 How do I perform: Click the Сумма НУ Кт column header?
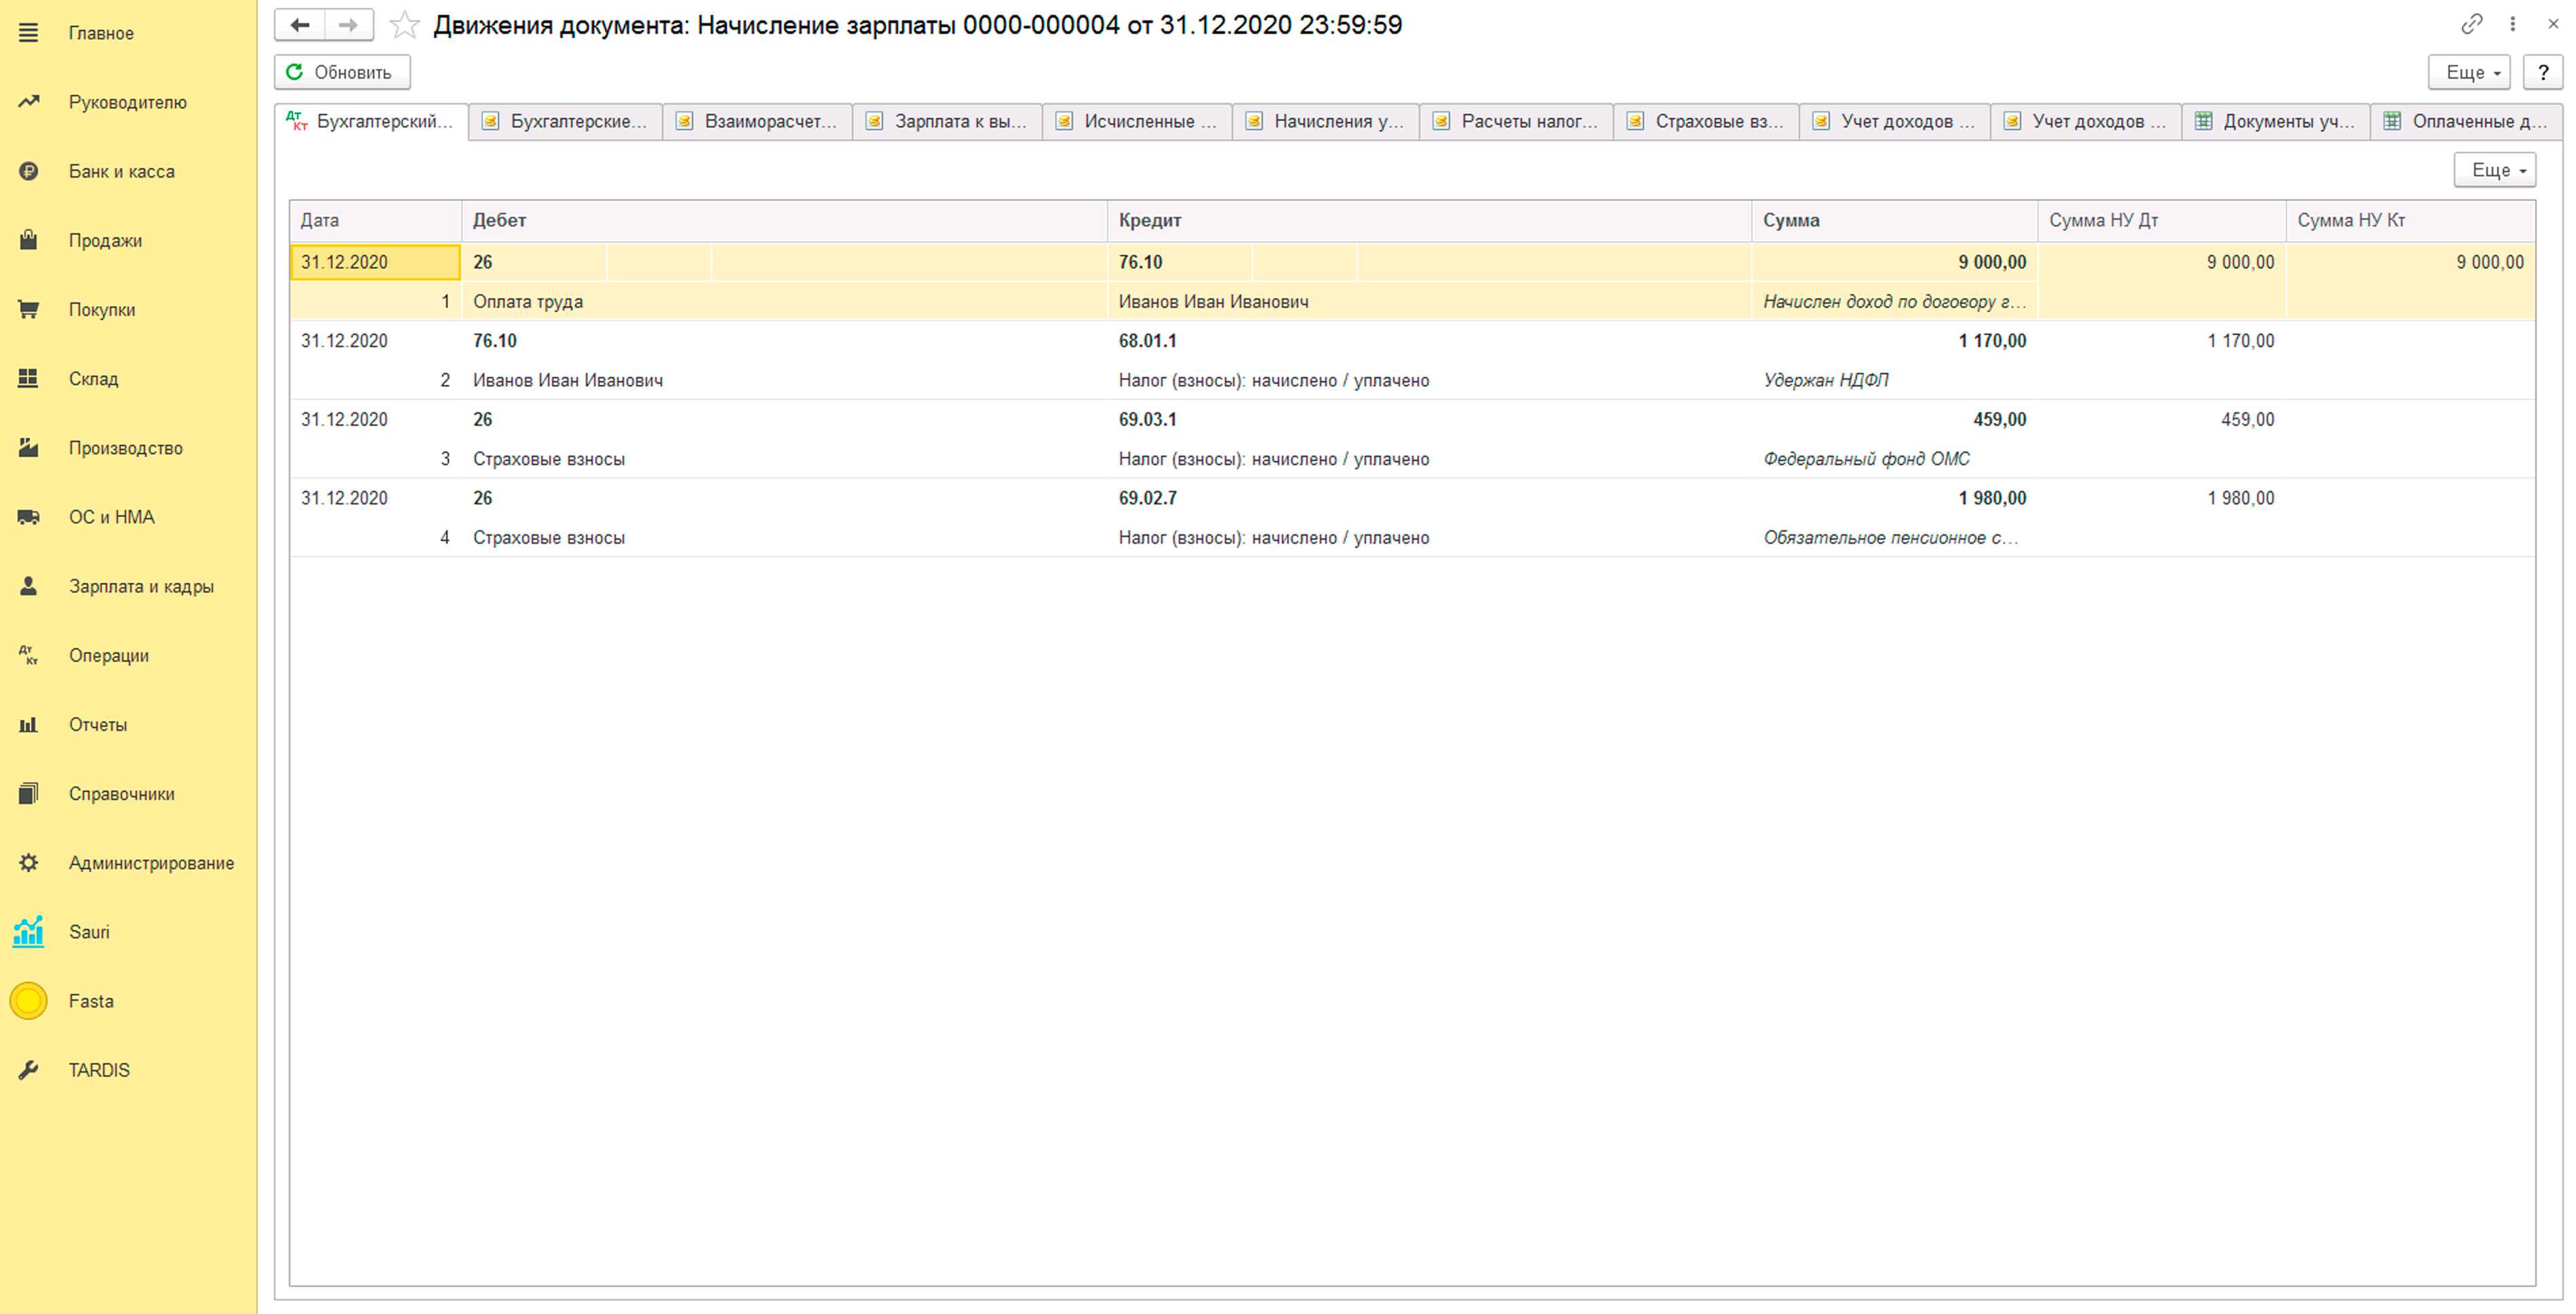coord(2411,220)
